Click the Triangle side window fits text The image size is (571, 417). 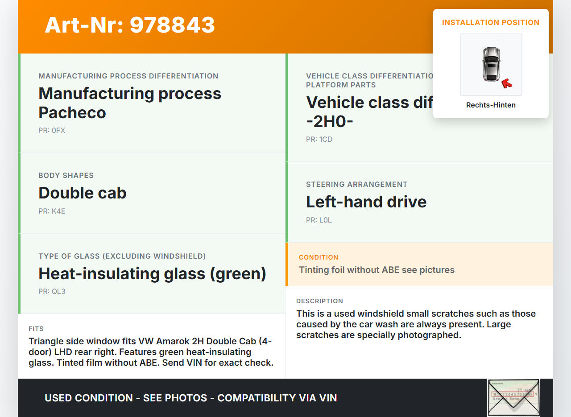(151, 352)
